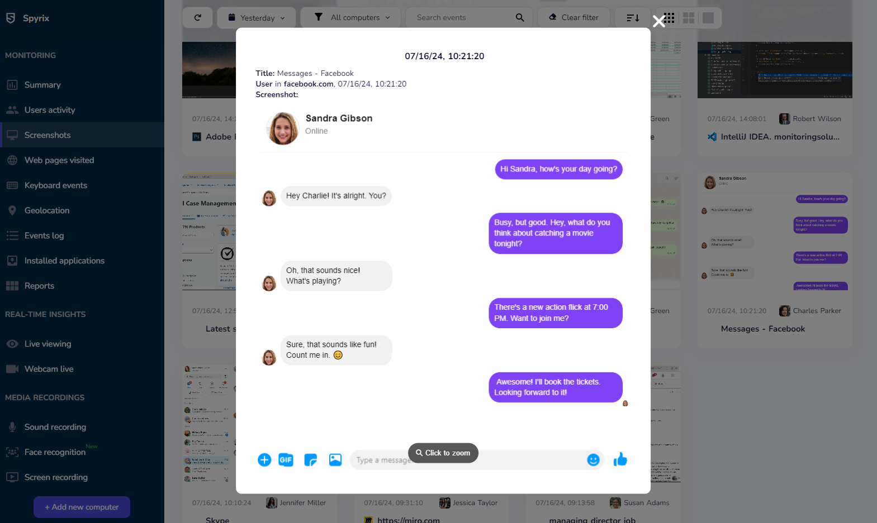
Task: Click the refresh icon in toolbar
Action: (x=197, y=18)
